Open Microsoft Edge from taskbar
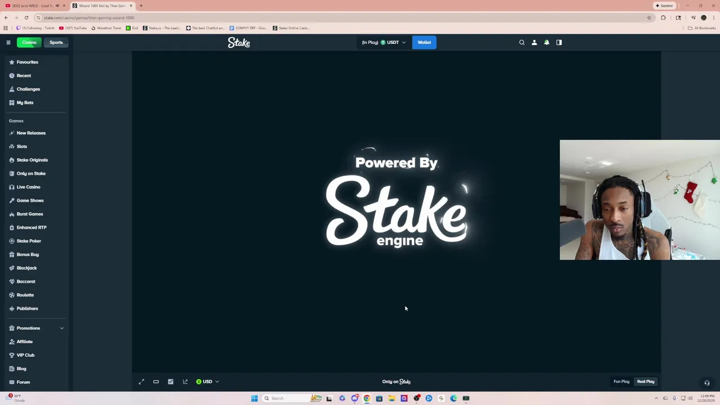This screenshot has width=720, height=405. (x=453, y=398)
